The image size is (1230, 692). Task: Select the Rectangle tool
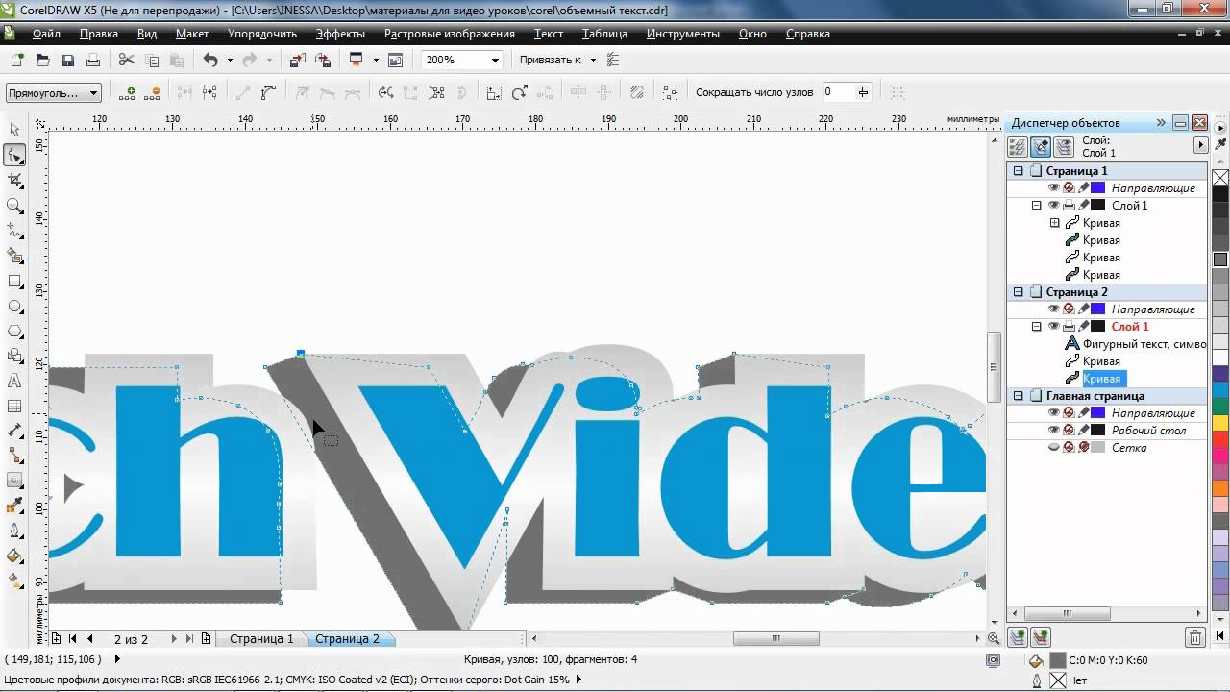click(14, 282)
